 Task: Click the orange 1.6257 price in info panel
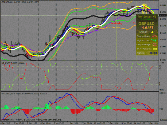(147, 28)
